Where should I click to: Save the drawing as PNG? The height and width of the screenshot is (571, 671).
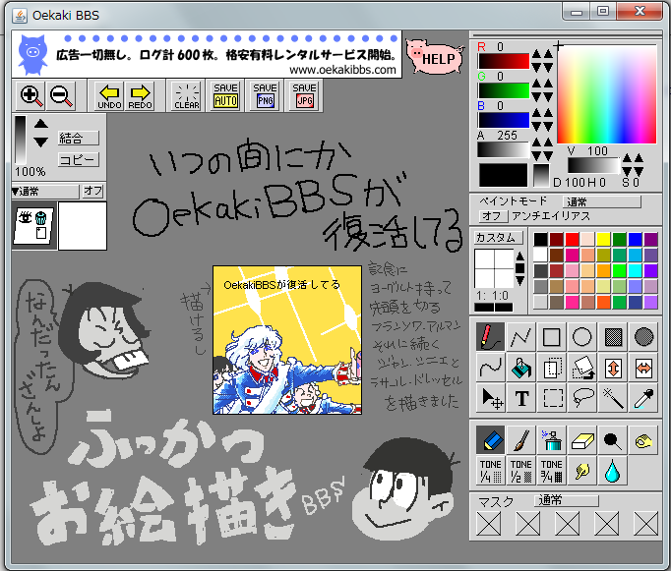click(x=265, y=95)
